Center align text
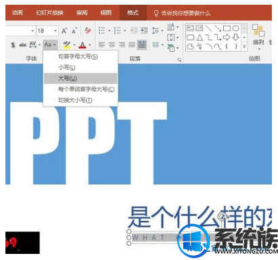 click(112, 45)
